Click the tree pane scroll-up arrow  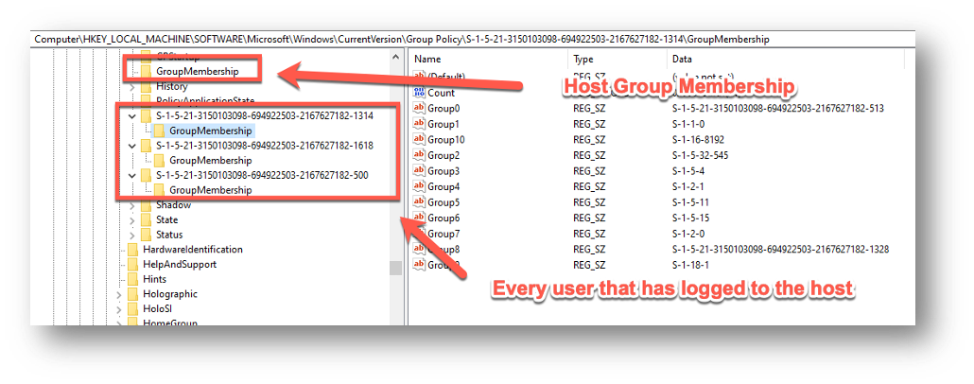point(395,57)
